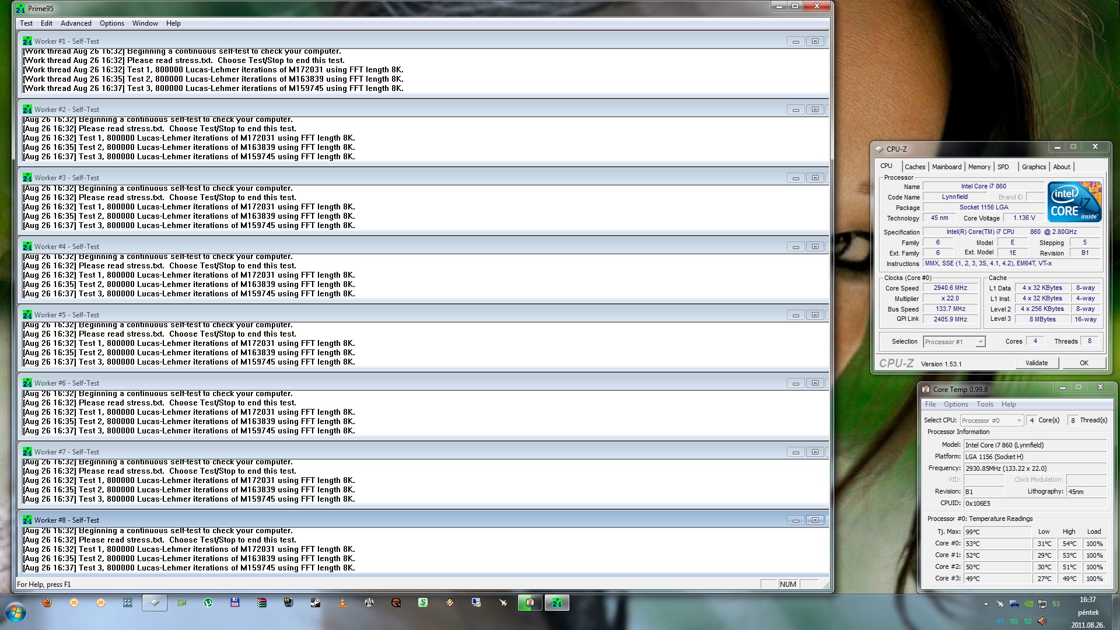Launch VLC media player from the taskbar

(342, 603)
